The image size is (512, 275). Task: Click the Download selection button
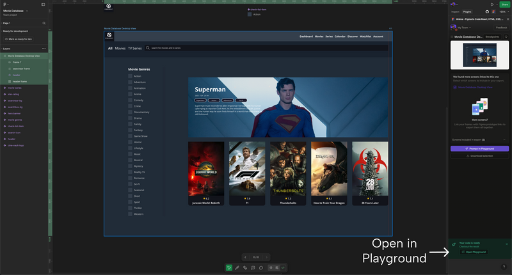(479, 156)
